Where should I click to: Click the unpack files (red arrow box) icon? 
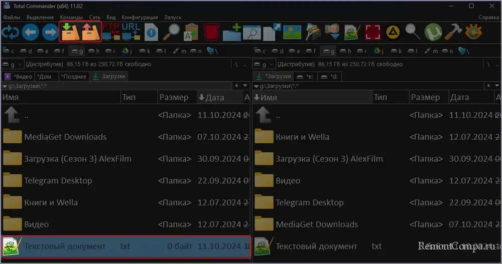coord(91,32)
